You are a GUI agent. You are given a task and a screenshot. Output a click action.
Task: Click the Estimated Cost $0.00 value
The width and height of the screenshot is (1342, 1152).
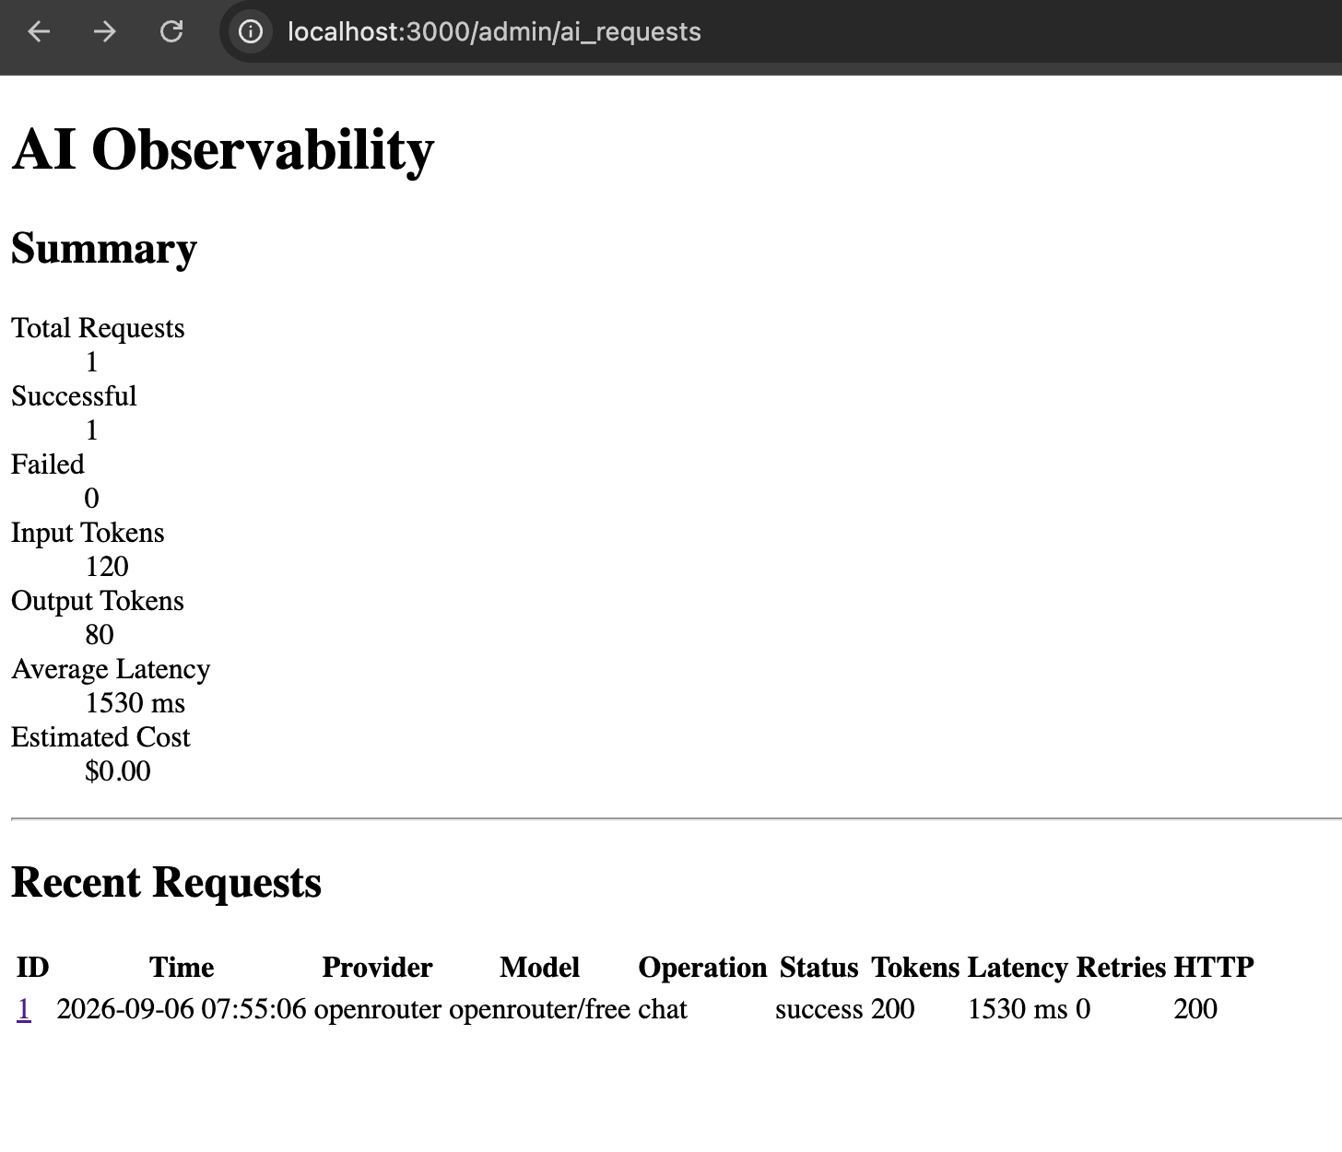tap(118, 771)
